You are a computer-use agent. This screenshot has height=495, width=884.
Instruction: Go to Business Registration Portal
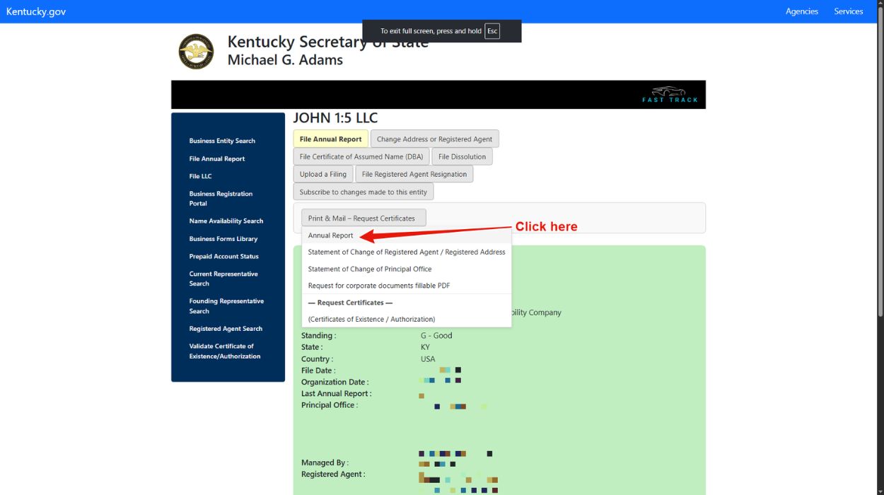[221, 199]
